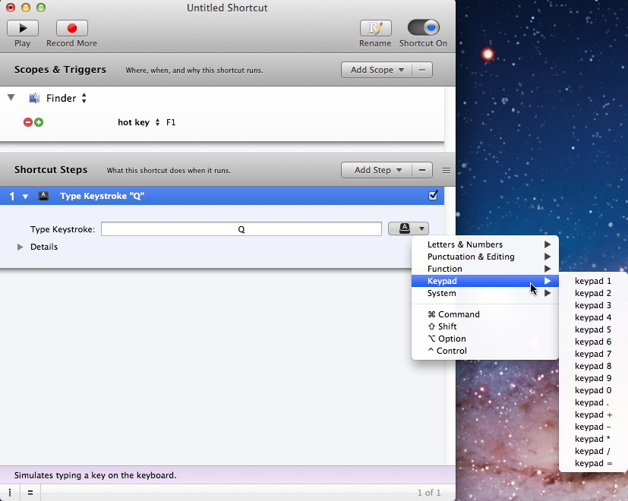
Task: Click the keyboard icon in step 1 header
Action: click(43, 196)
